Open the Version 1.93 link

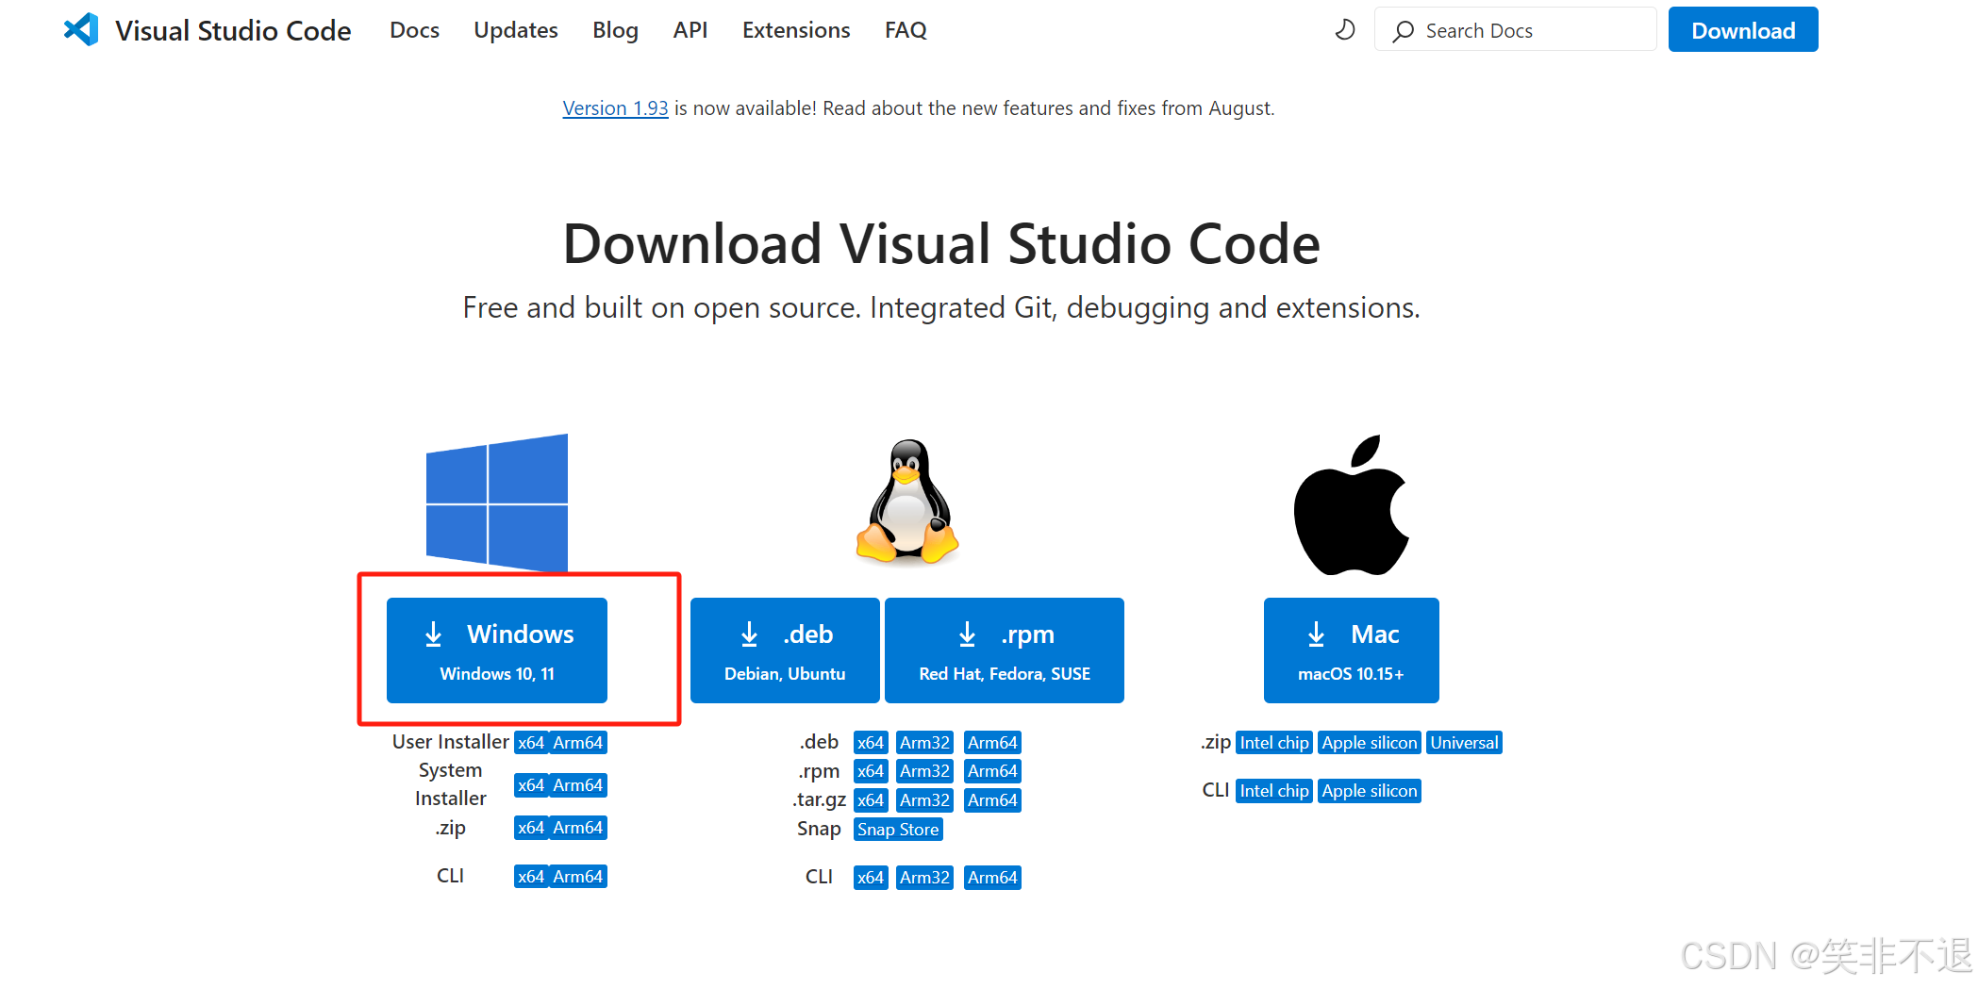coord(615,108)
